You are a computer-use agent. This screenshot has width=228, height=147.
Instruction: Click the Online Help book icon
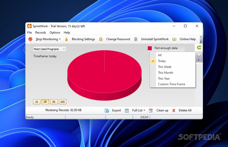174,39
